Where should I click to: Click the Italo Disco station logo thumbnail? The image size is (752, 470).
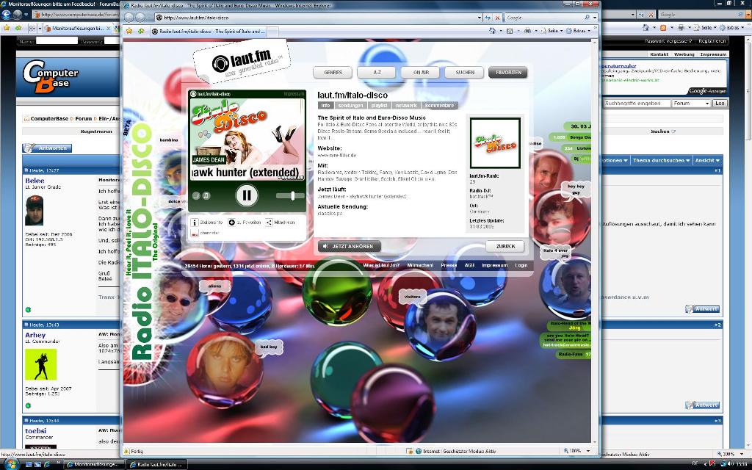coord(496,143)
